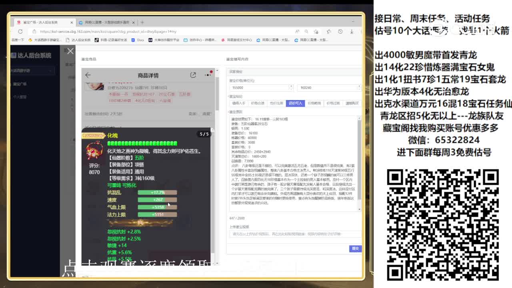This screenshot has width=512, height=288.
Task: Open the 买家身份 dropdown
Action: (x=295, y=72)
